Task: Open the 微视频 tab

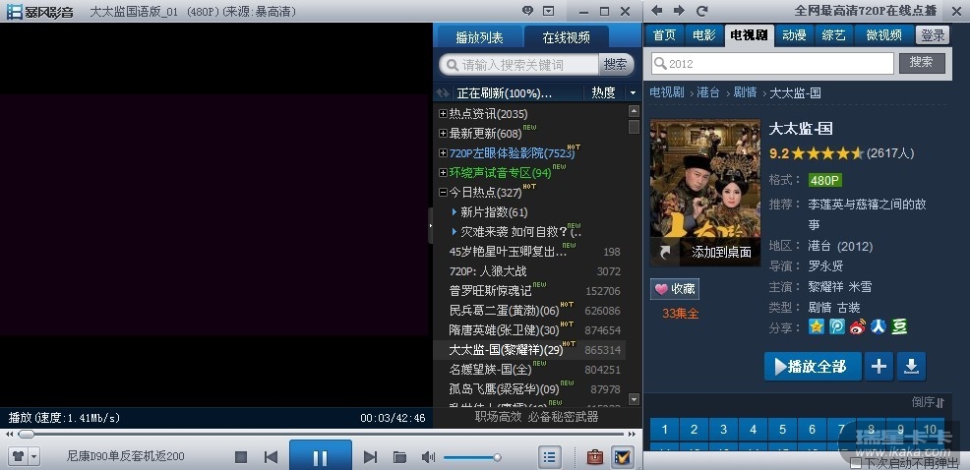Action: click(x=884, y=35)
